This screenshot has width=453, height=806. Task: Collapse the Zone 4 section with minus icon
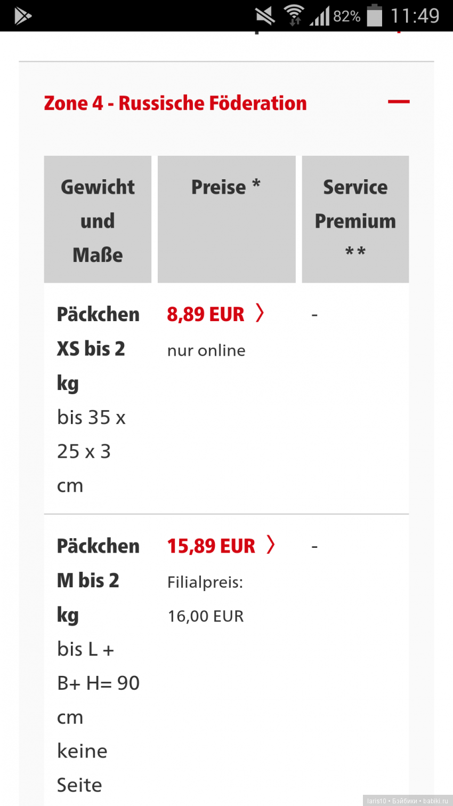[x=399, y=102]
